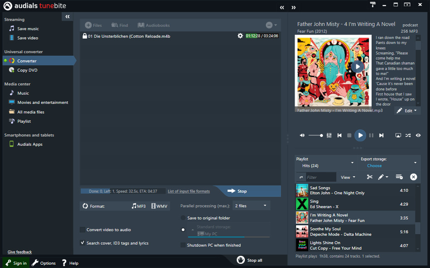Screen dimensions: 430x268
Task: Choose WMV as output format
Action: coord(159,206)
